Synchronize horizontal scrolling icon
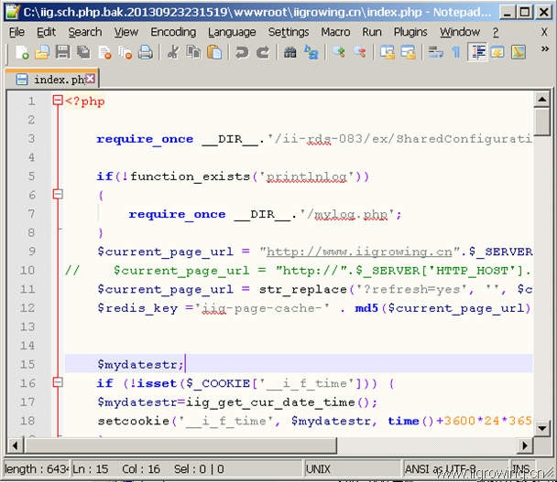 (x=408, y=52)
